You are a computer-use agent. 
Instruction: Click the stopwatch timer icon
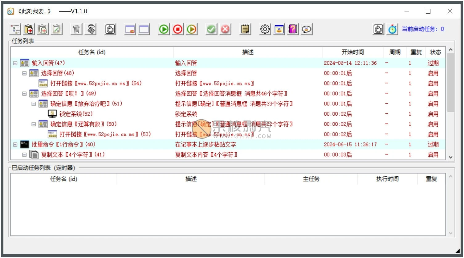(392, 29)
